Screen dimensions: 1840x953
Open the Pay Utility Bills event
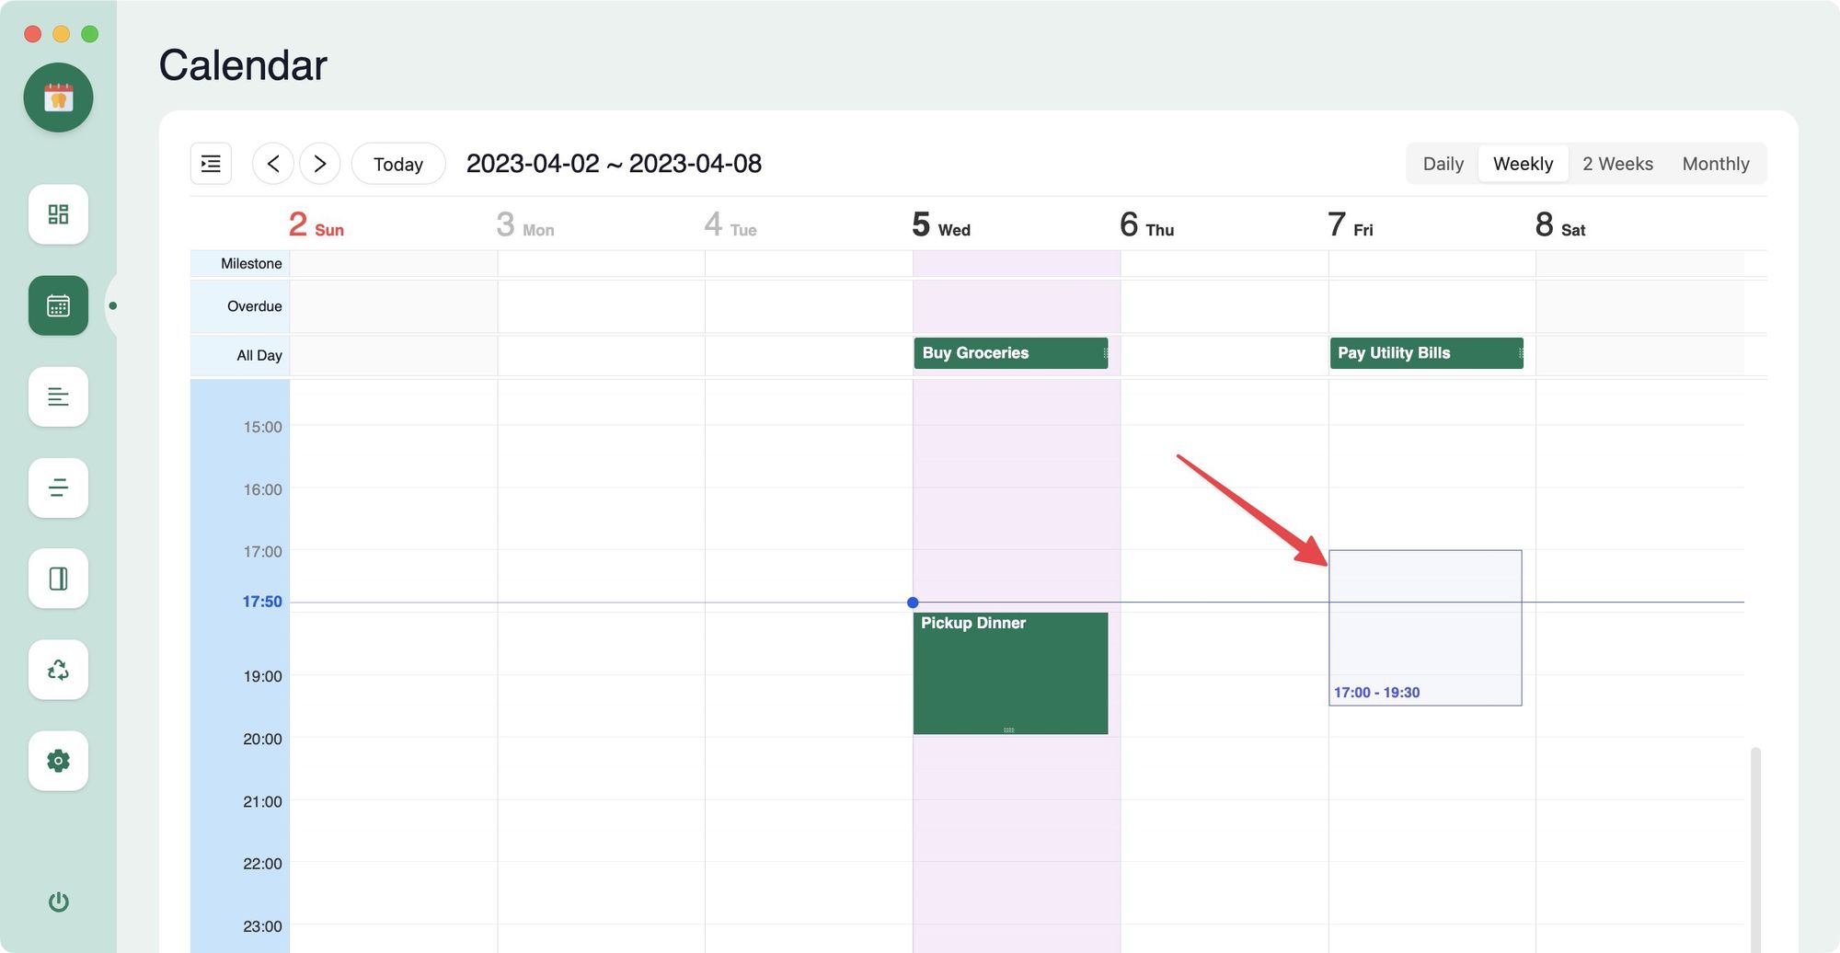pos(1425,353)
